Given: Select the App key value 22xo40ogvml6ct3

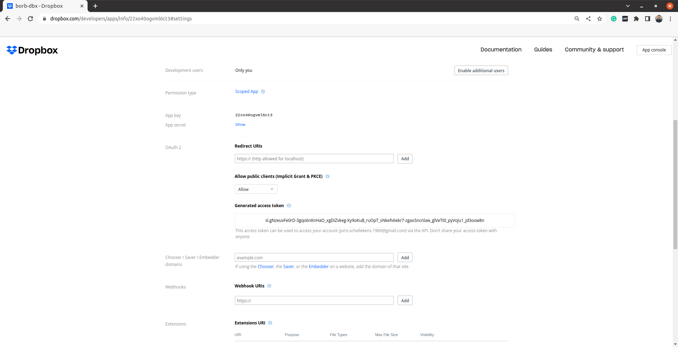Looking at the screenshot, I should [254, 115].
